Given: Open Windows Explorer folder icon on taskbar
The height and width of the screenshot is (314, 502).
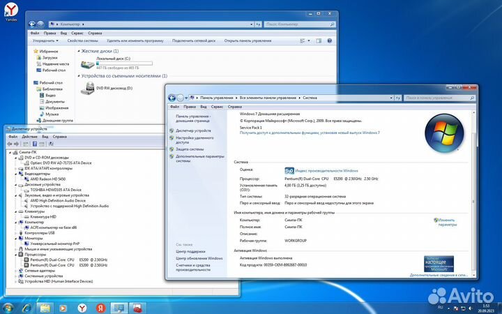Looking at the screenshot, I should point(45,308).
